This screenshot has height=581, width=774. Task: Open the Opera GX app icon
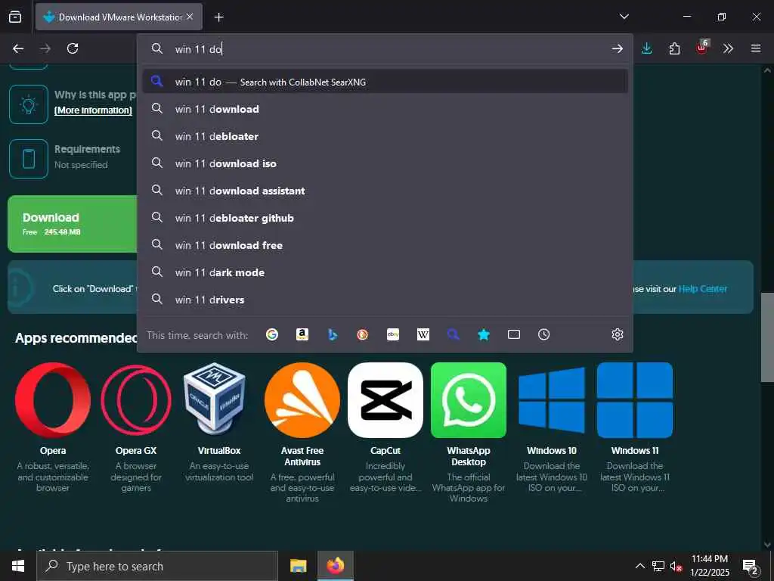click(x=136, y=400)
